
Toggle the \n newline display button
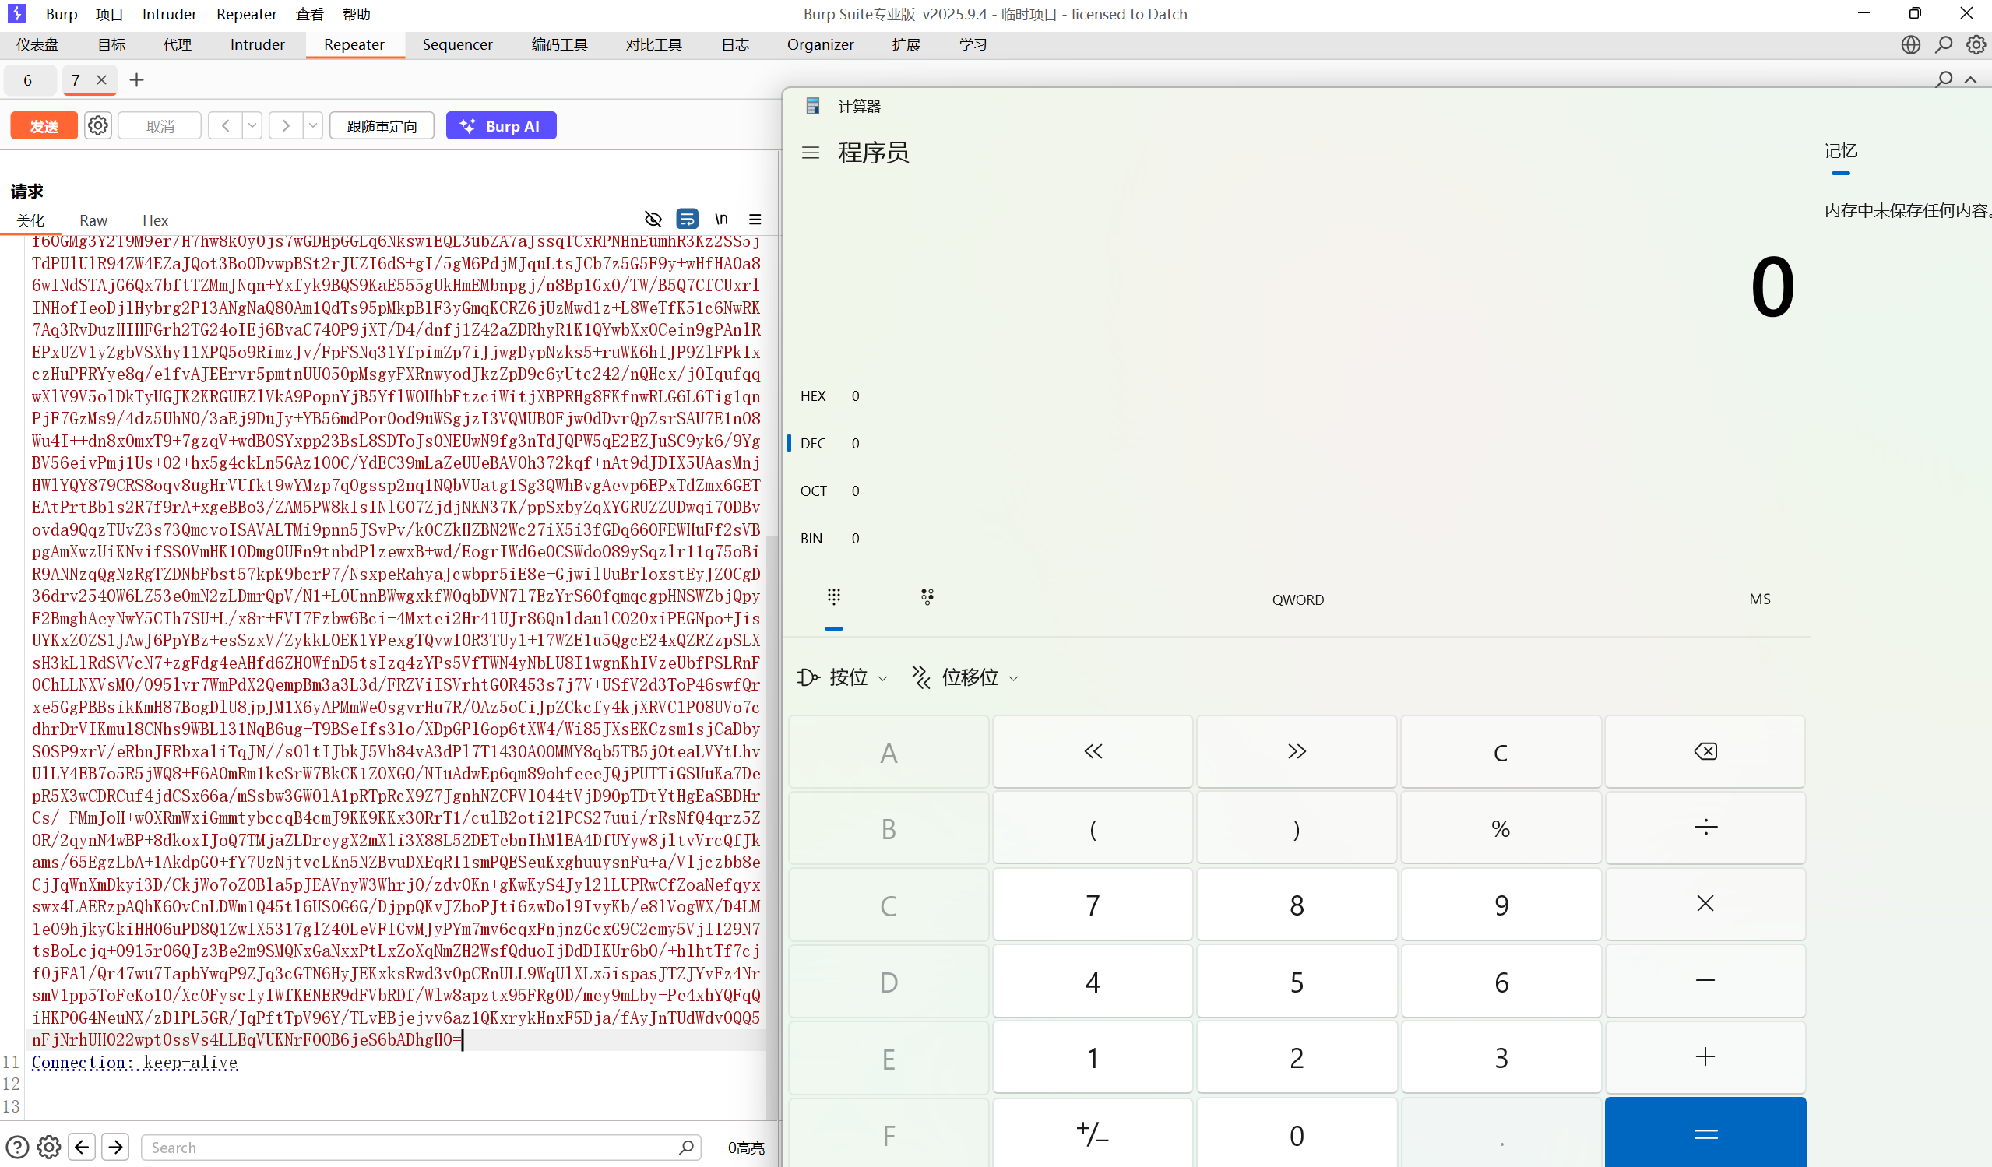[721, 219]
